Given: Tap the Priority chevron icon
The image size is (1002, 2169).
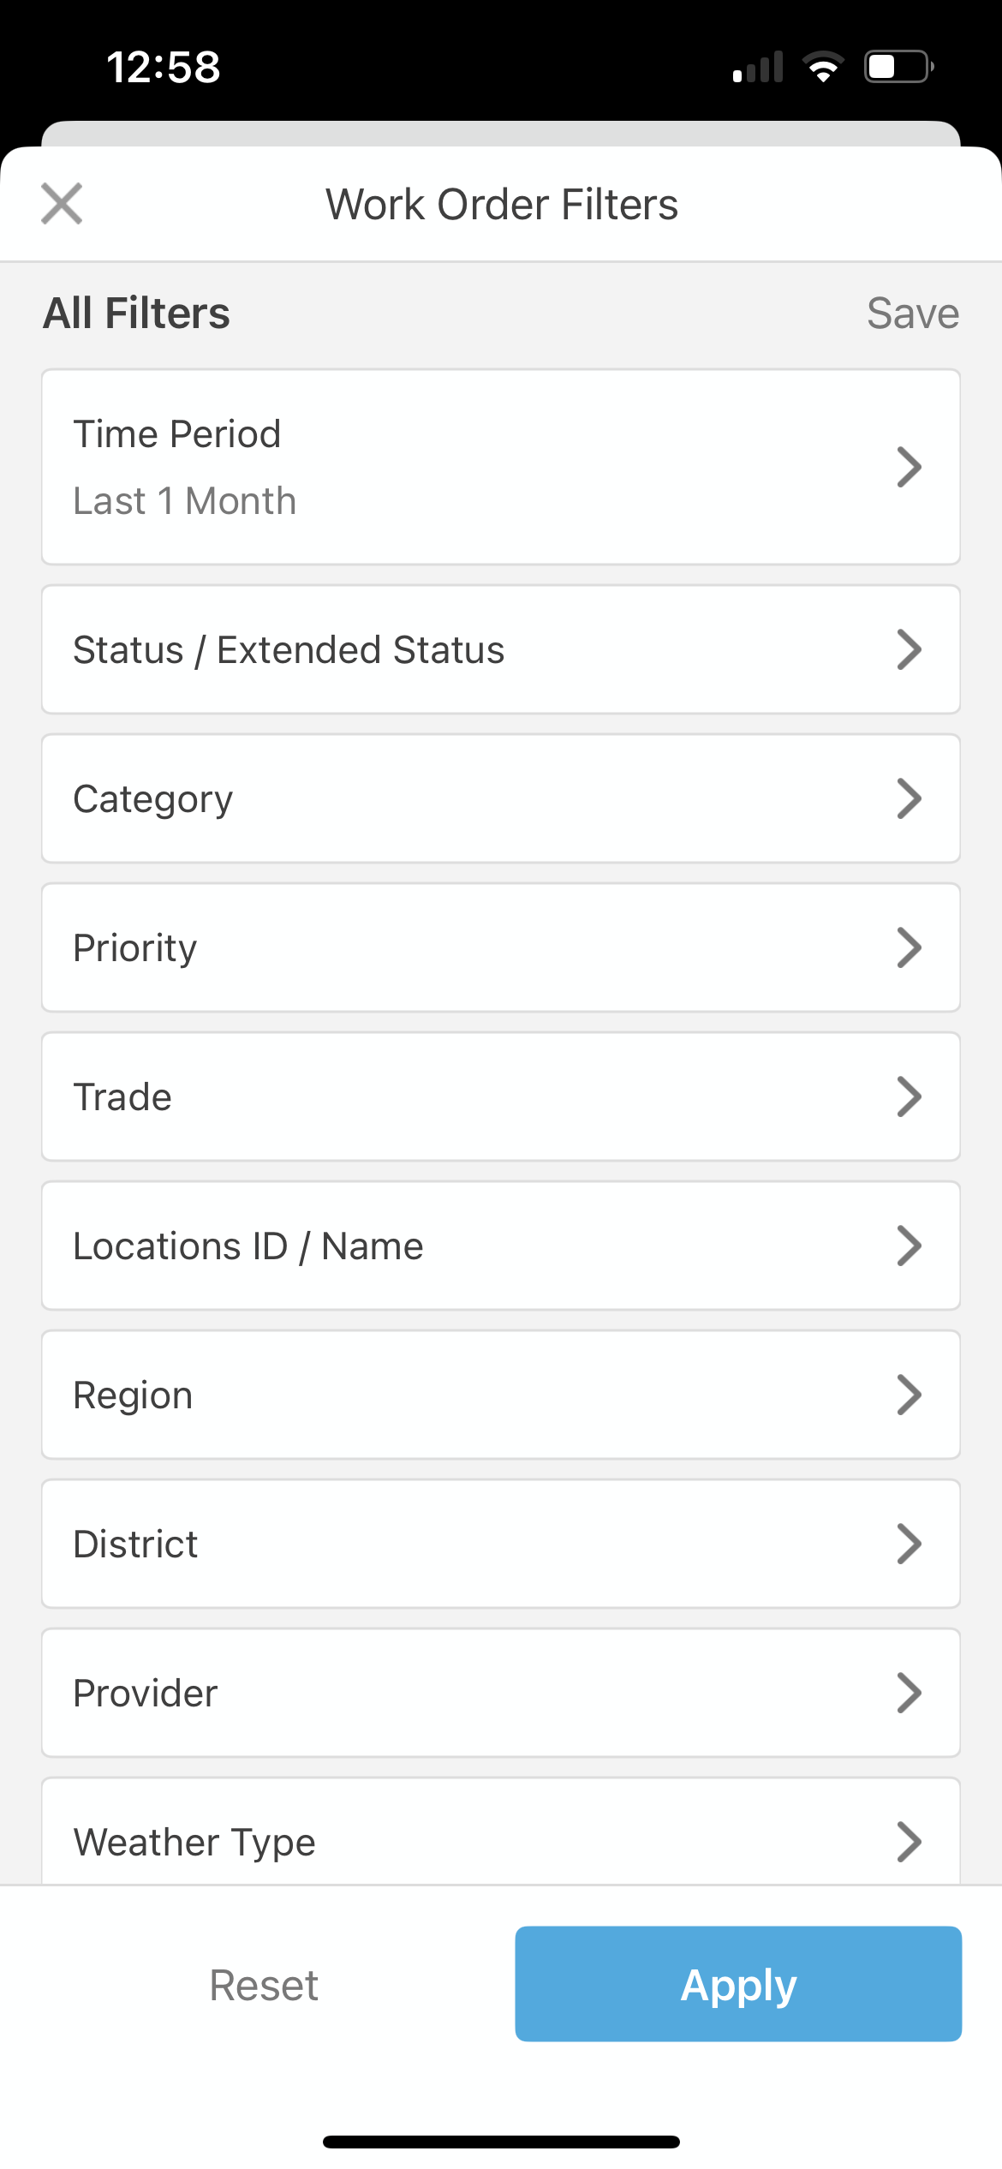Looking at the screenshot, I should click(909, 947).
